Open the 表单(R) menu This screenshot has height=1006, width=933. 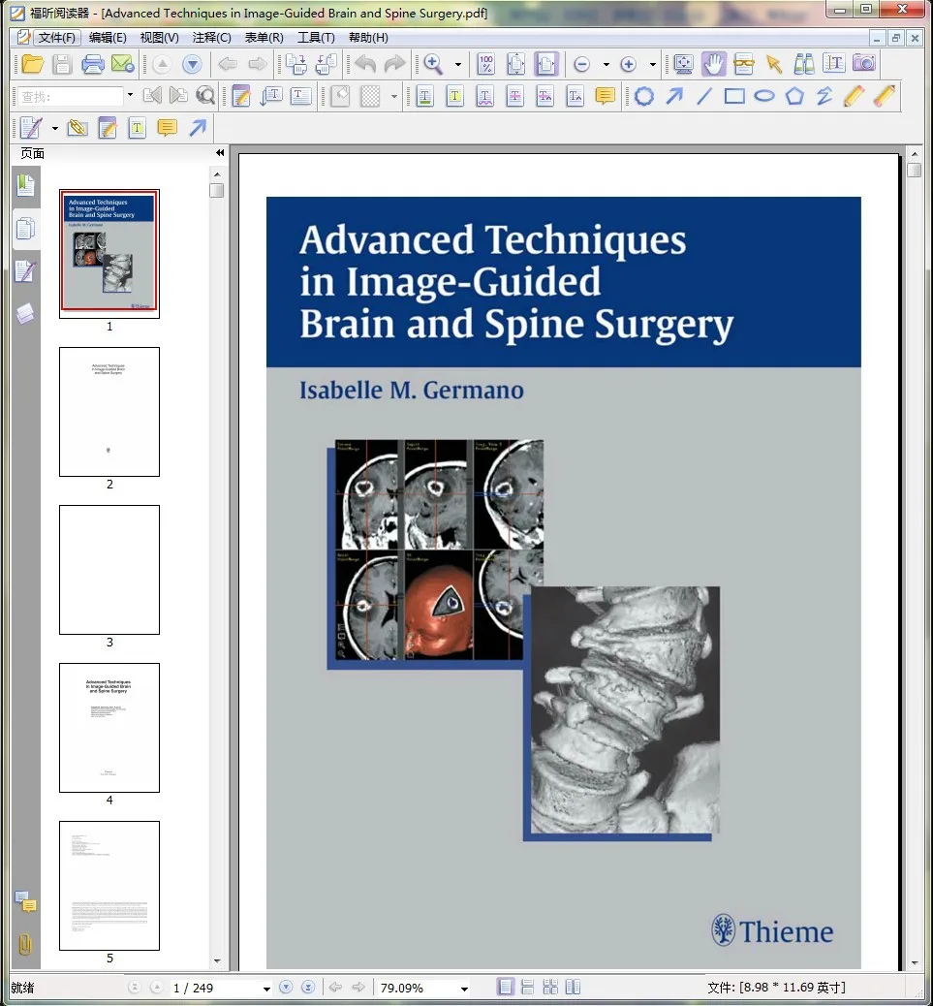click(x=264, y=38)
